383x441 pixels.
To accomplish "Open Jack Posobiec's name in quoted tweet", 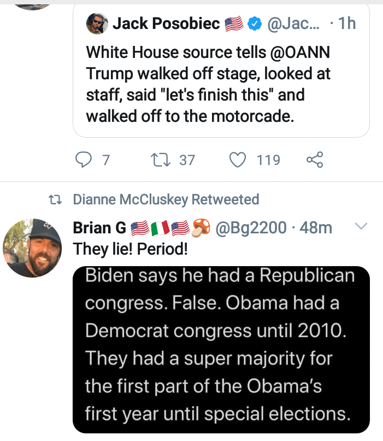I will pyautogui.click(x=166, y=24).
